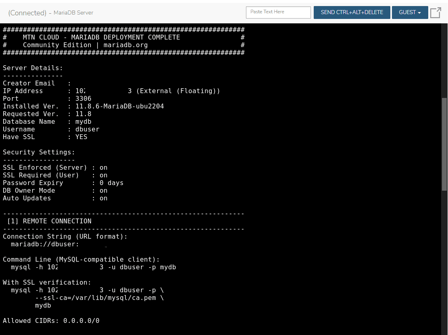Click 'Connection String (URL format):' line
The height and width of the screenshot is (335, 448).
click(x=65, y=237)
